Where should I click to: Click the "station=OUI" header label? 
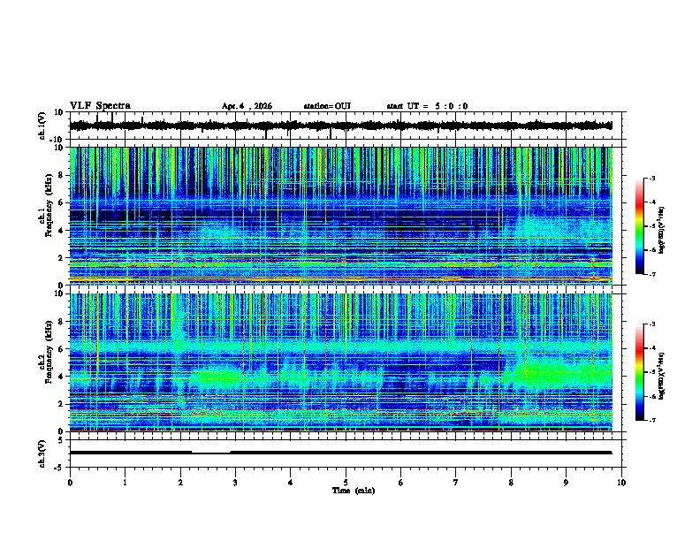(x=327, y=106)
